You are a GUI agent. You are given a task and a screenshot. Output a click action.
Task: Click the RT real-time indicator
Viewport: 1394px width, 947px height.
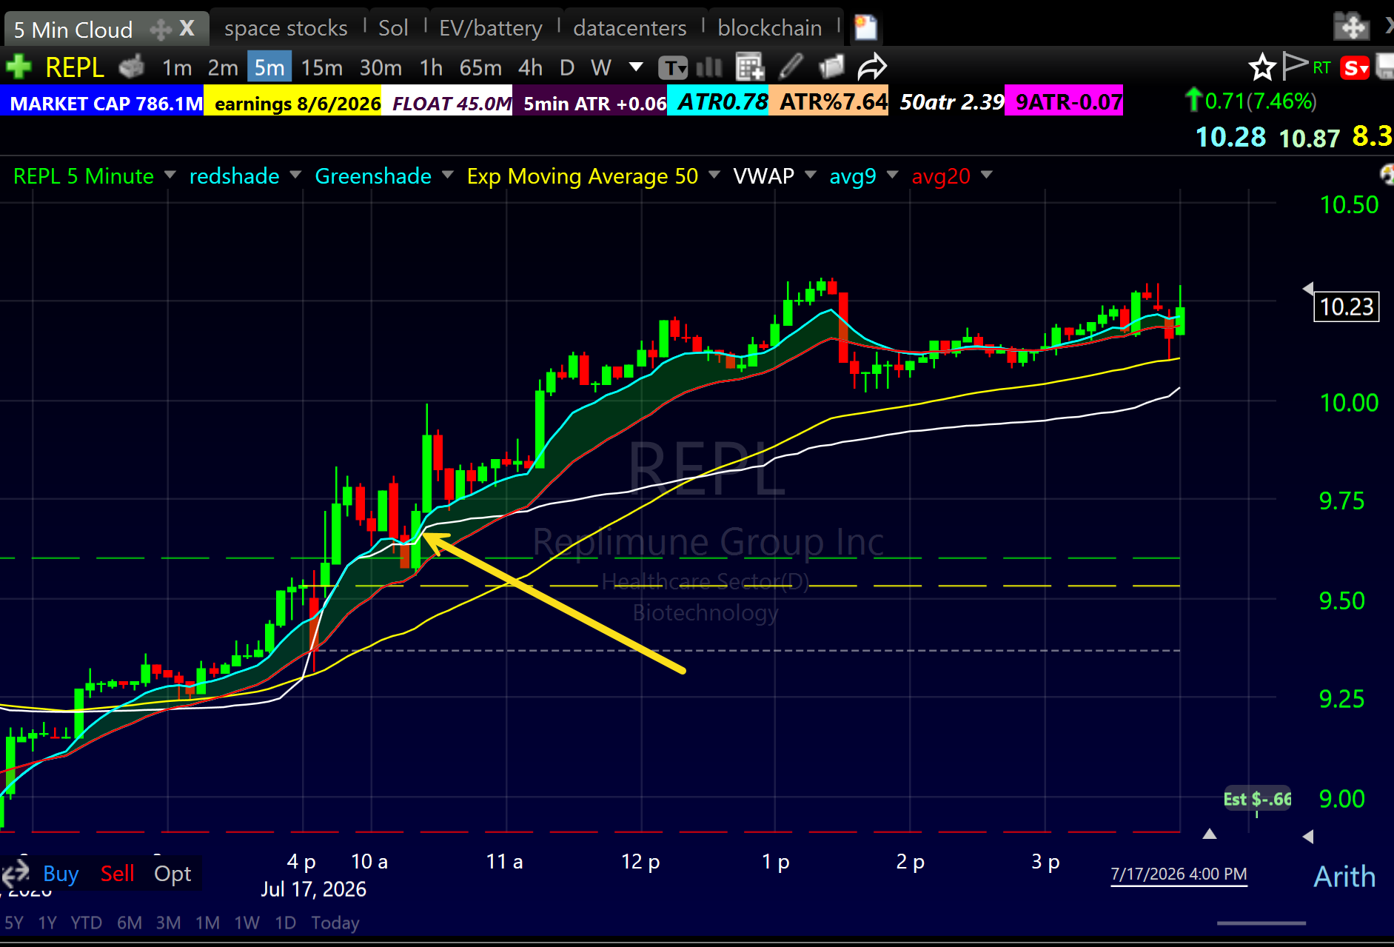click(x=1322, y=68)
